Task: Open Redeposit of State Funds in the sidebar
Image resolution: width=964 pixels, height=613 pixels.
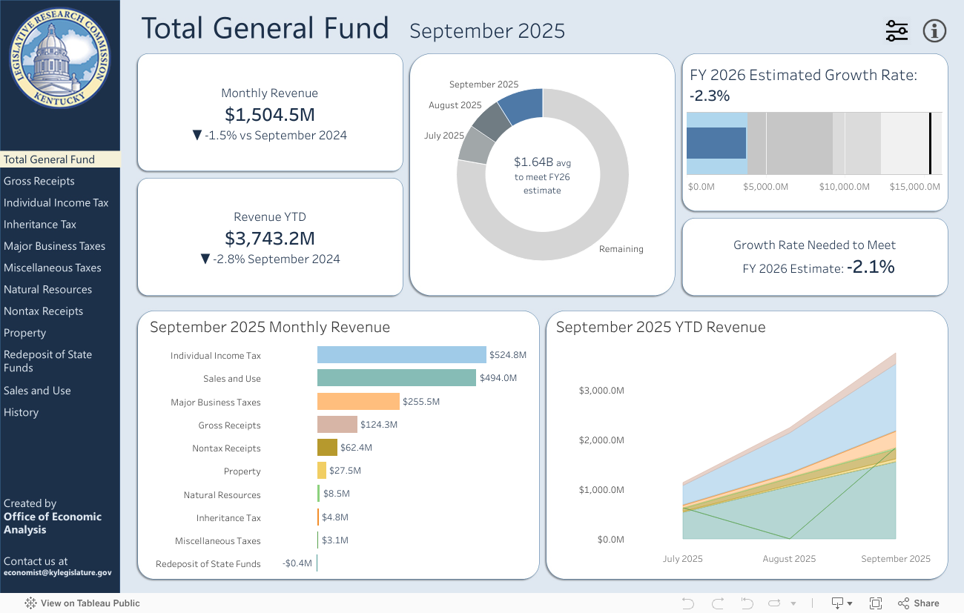Action: click(x=48, y=361)
